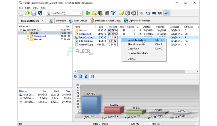This screenshot has width=217, height=126.
Task: Expand the child Unicode folder in tree
Action: 28,39
